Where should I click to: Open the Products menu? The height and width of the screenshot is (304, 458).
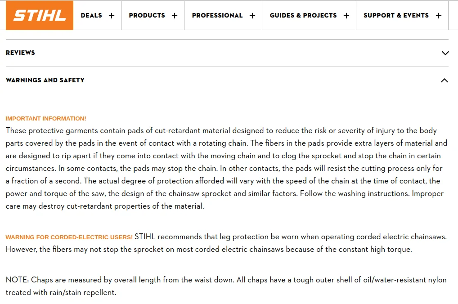click(x=153, y=15)
